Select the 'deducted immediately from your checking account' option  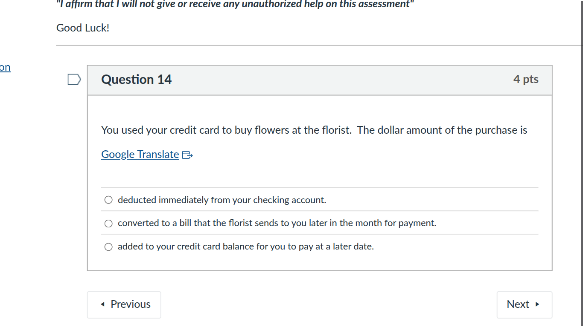[x=108, y=199]
